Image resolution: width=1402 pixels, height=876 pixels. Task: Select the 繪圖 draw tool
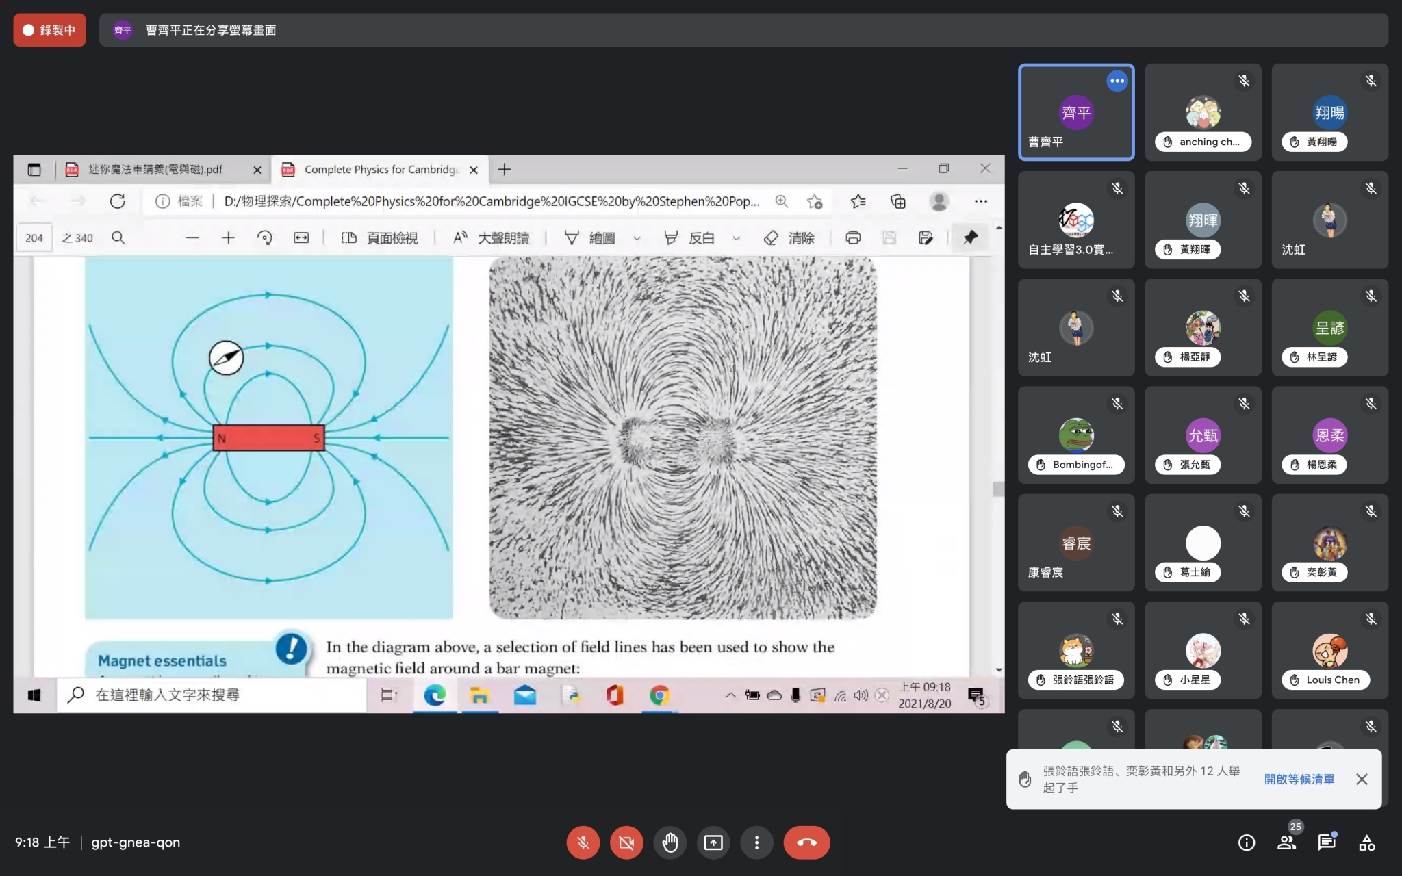589,237
